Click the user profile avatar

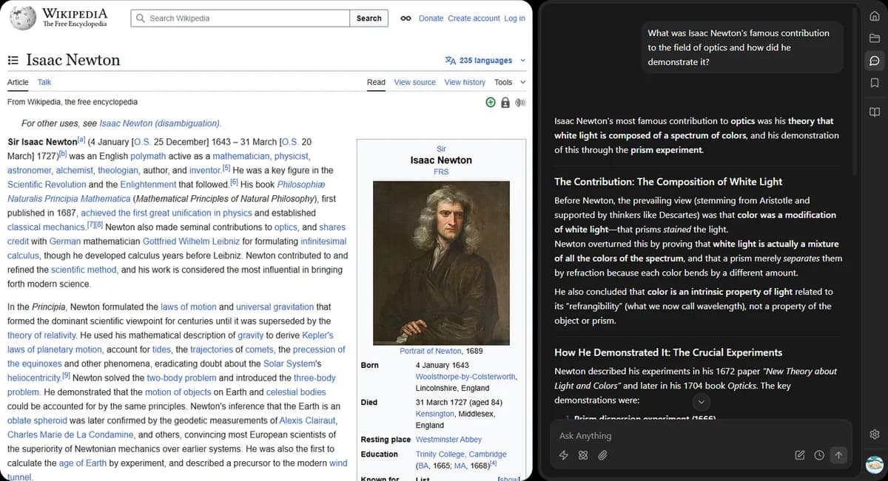(x=874, y=463)
